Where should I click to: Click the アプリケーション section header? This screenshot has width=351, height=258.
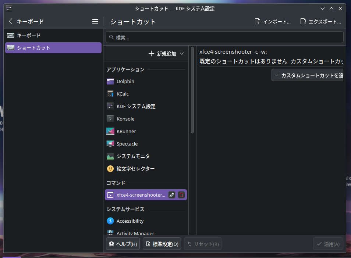click(125, 69)
